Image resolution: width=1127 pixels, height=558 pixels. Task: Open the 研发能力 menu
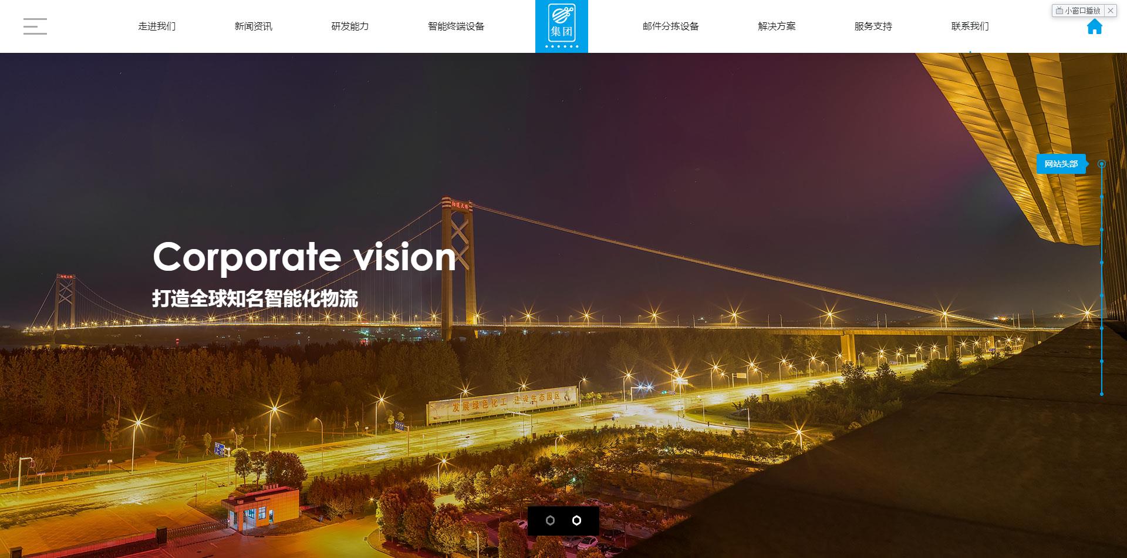pyautogui.click(x=350, y=26)
